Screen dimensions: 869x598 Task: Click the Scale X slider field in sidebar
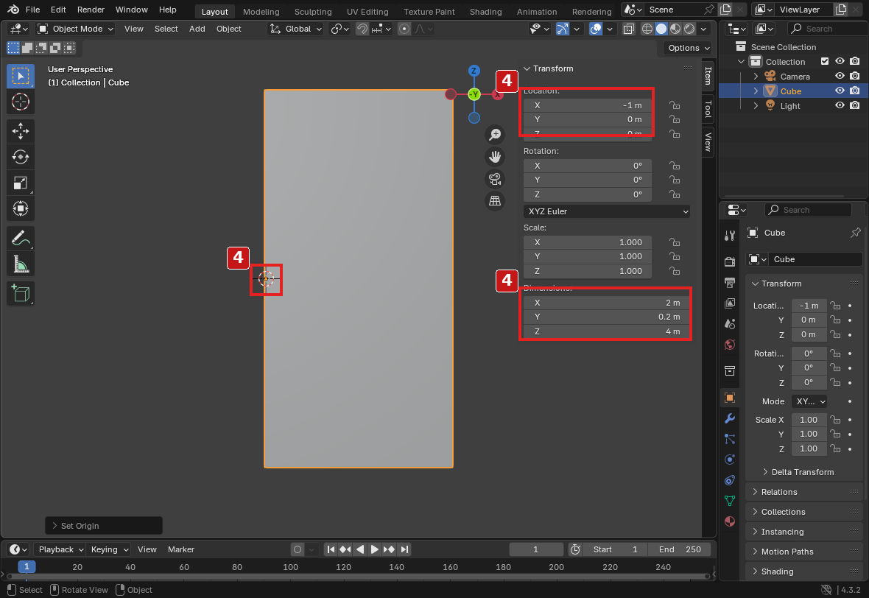[587, 242]
